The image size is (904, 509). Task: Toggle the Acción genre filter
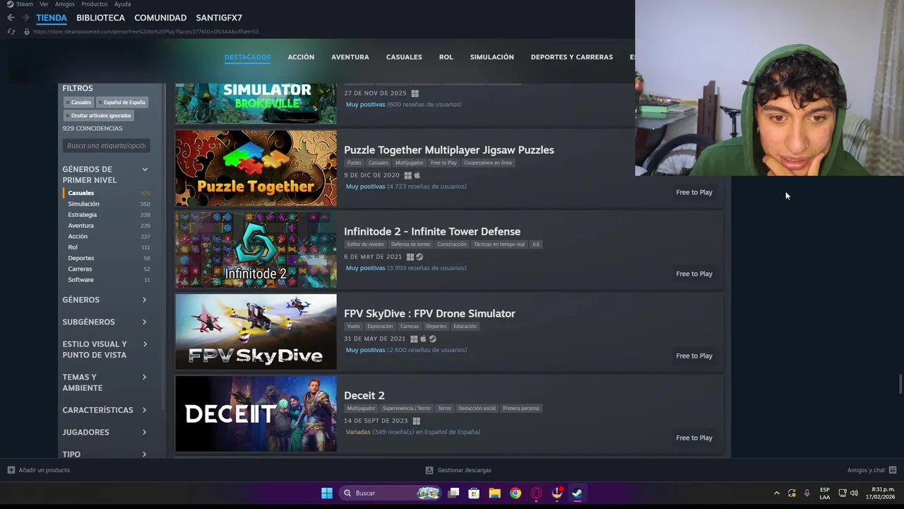107,236
